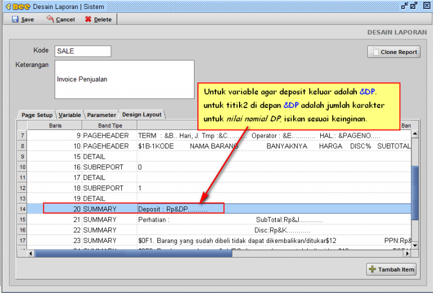Click the maximize frame icon in title bar
Image resolution: width=433 pixels, height=293 pixels.
[414, 6]
